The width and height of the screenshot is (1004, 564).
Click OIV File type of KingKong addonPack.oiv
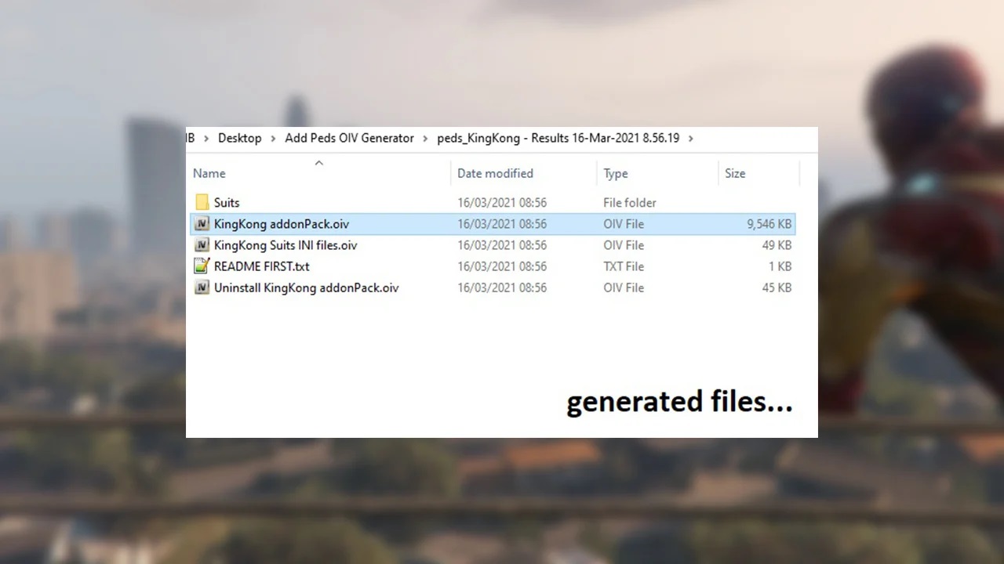pyautogui.click(x=624, y=224)
